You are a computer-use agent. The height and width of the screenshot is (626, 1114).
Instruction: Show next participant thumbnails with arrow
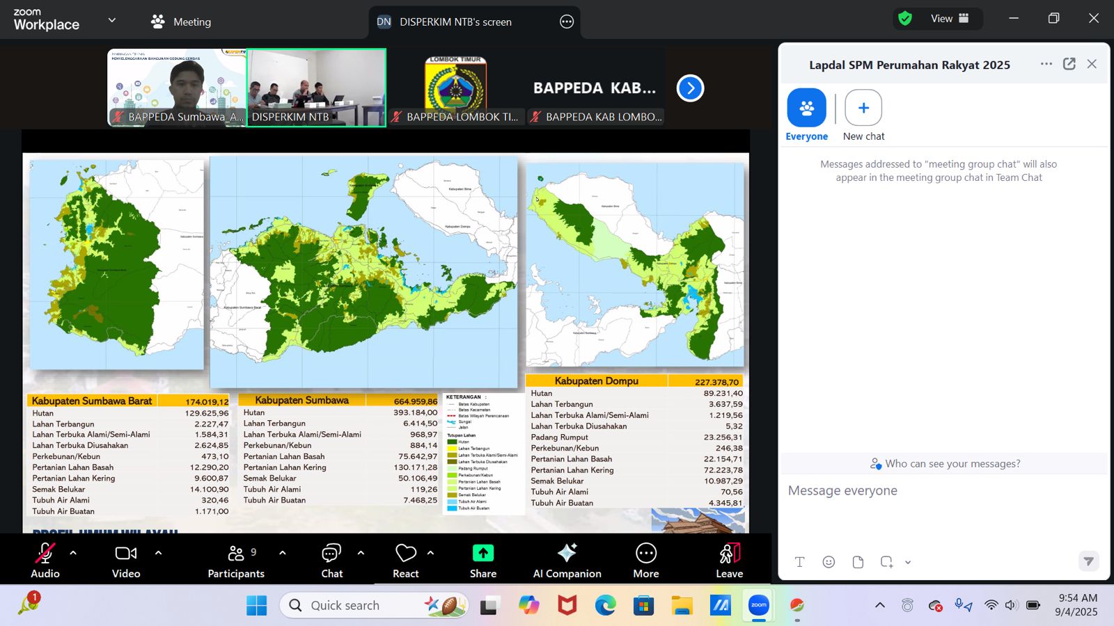point(690,88)
